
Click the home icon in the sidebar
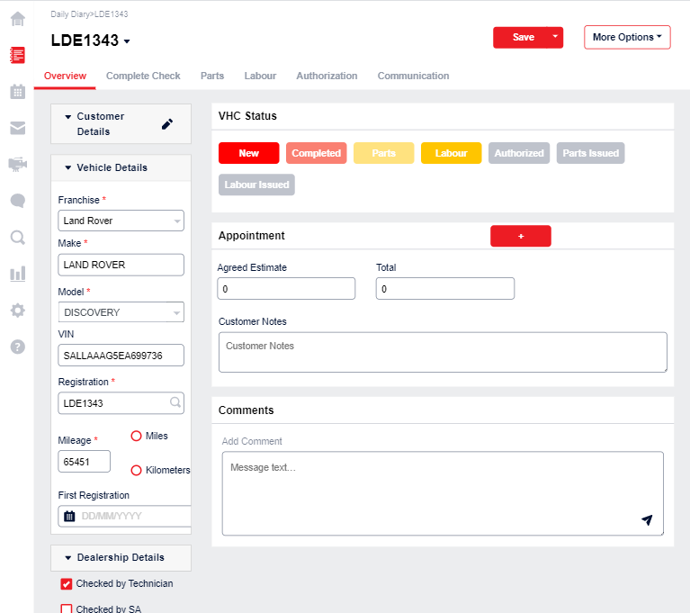click(x=17, y=18)
